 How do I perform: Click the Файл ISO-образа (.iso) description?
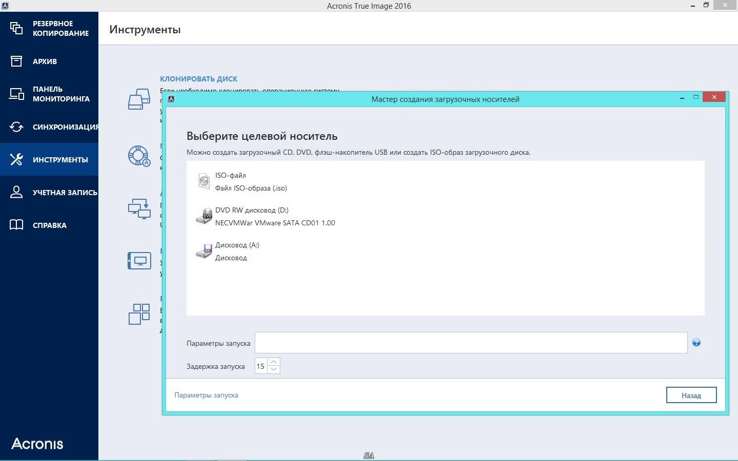pyautogui.click(x=251, y=188)
